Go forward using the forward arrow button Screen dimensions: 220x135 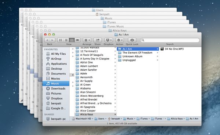(x=52, y=40)
